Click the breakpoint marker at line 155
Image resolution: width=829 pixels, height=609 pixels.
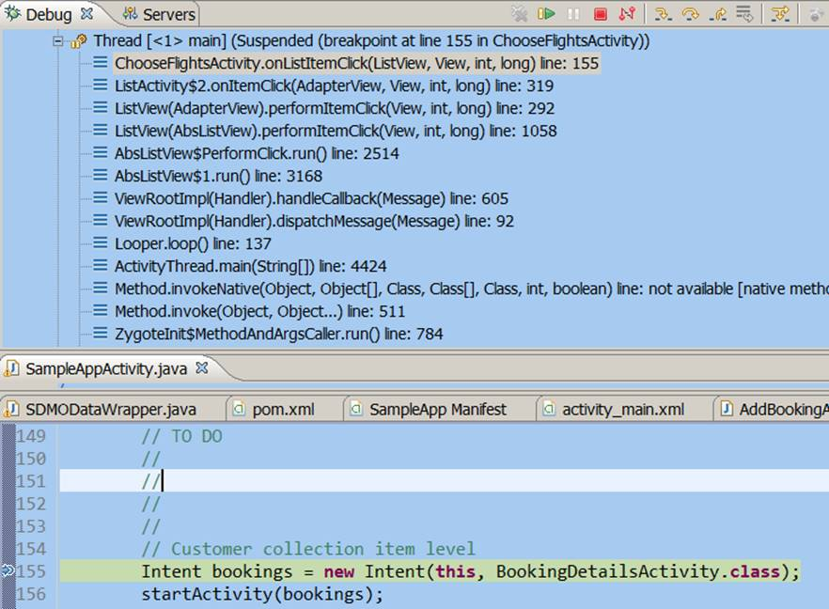click(8, 571)
